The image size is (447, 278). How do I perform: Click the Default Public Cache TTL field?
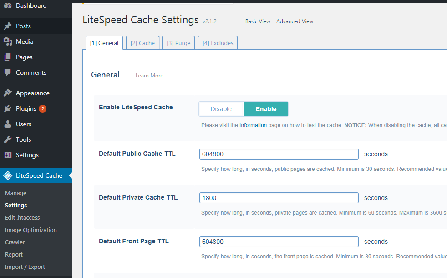(x=279, y=154)
